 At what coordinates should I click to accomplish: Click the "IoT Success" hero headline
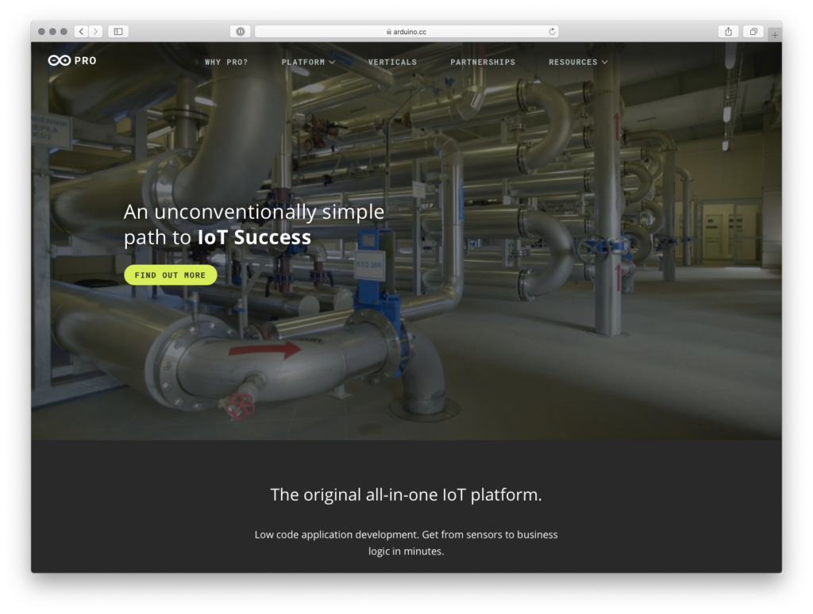pos(254,237)
